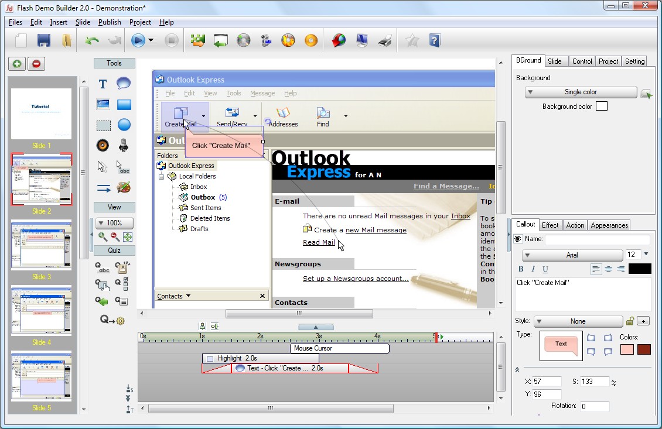The width and height of the screenshot is (662, 429).
Task: Click the black text color swatch
Action: coord(640,269)
